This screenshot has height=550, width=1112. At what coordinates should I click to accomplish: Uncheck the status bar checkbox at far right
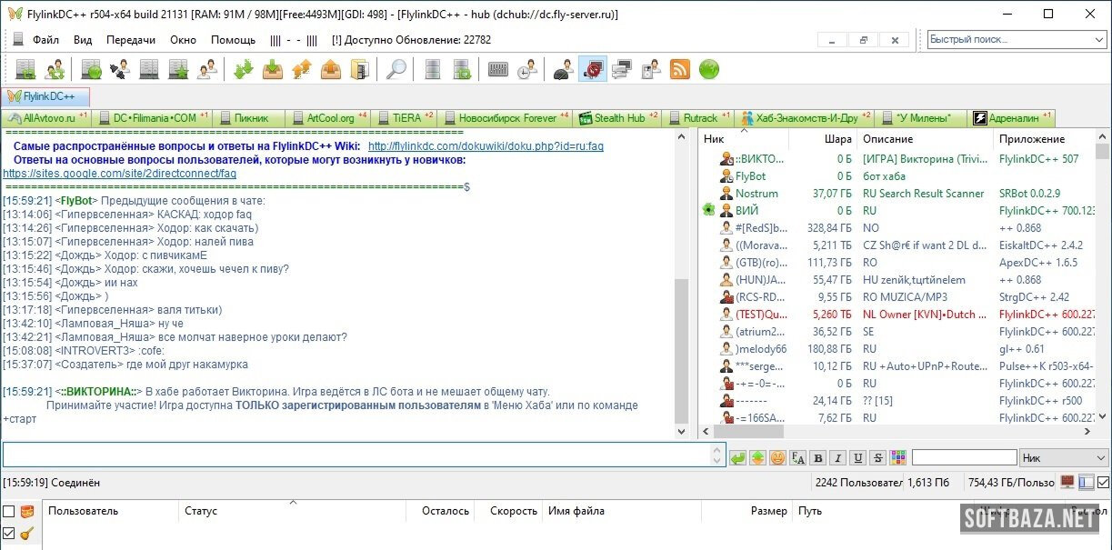pos(1104,482)
